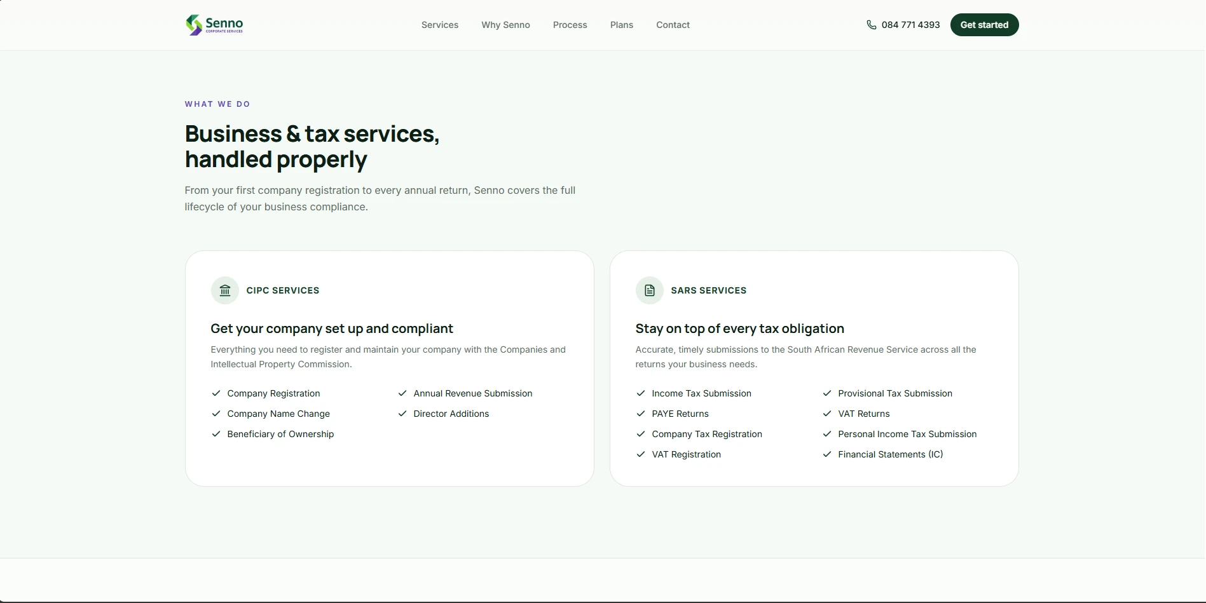1206x603 pixels.
Task: Select the Beneficiary of Ownership text
Action: pyautogui.click(x=280, y=434)
